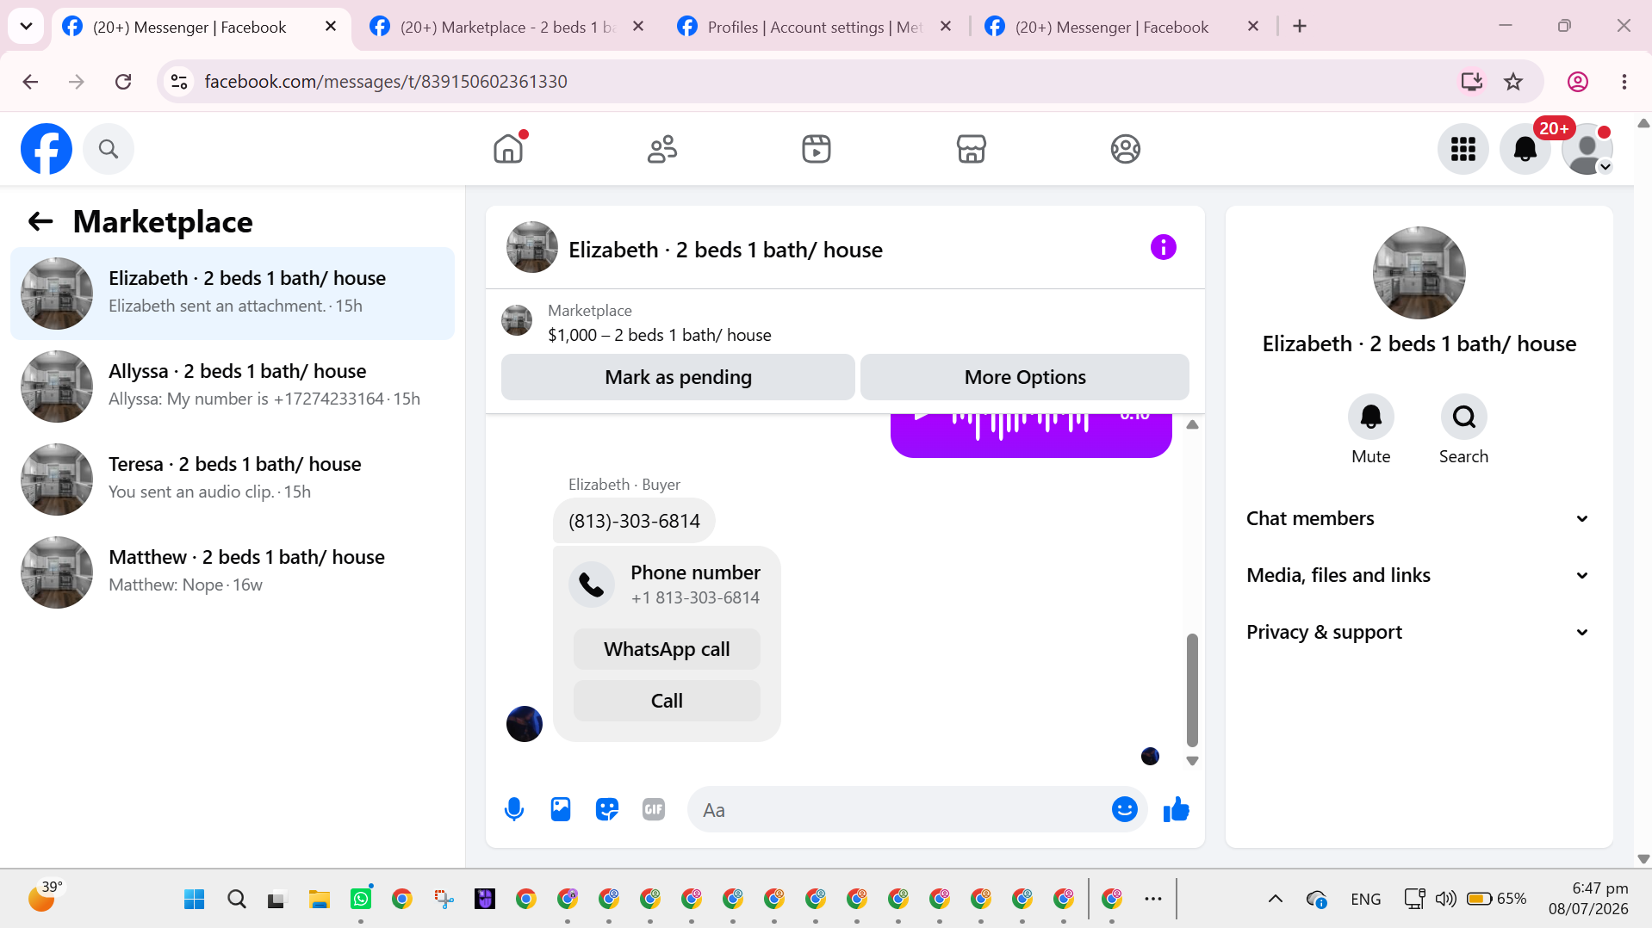The width and height of the screenshot is (1652, 928).
Task: Open WhatsApp from the taskbar
Action: click(361, 900)
